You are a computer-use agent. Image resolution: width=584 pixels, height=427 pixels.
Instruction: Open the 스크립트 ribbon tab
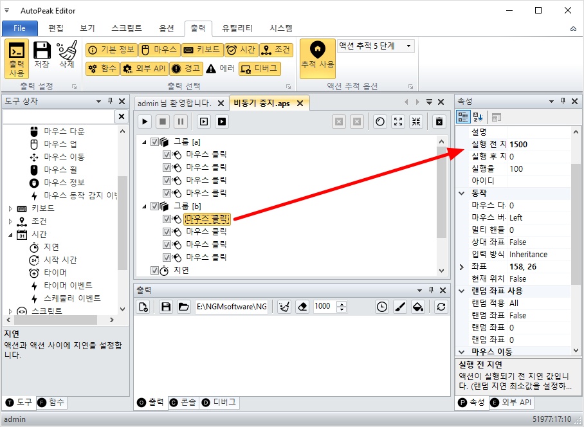click(x=127, y=28)
